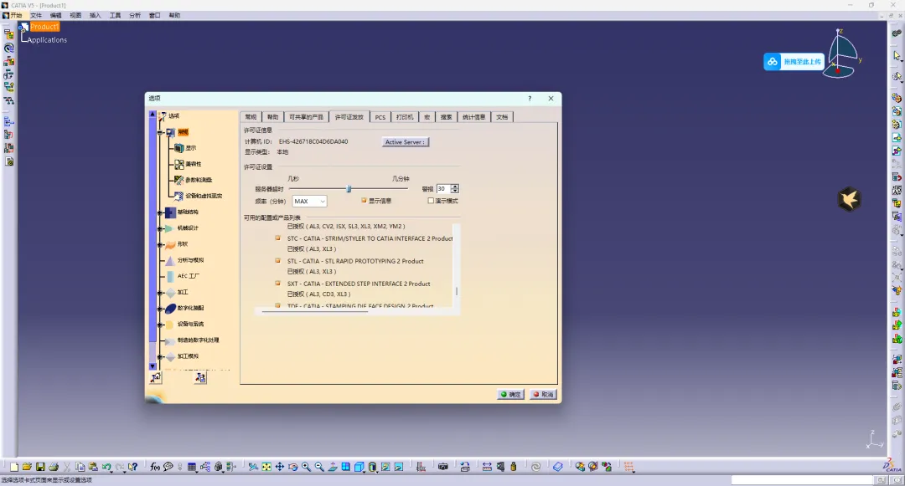Click the What's This help cursor icon
905x486 pixels.
(x=132, y=467)
